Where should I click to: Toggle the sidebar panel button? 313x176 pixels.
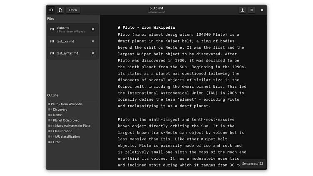coord(51,10)
